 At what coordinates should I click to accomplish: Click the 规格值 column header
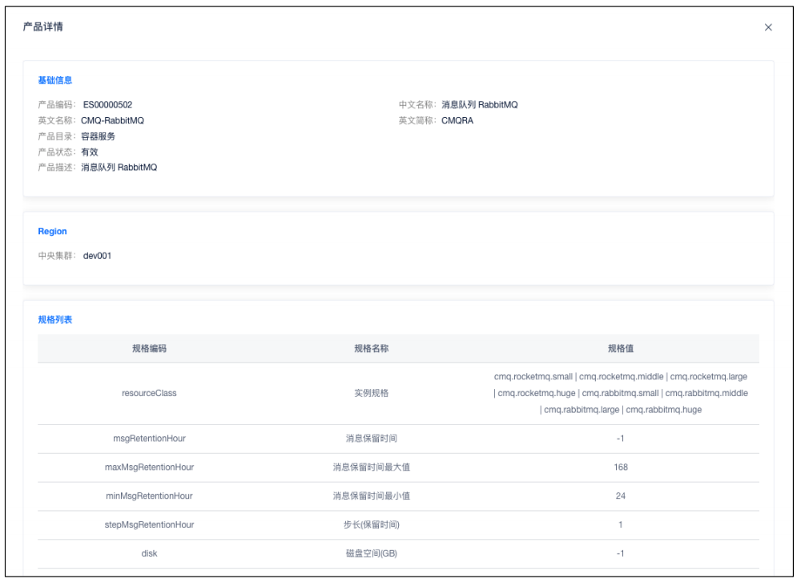[x=621, y=348]
